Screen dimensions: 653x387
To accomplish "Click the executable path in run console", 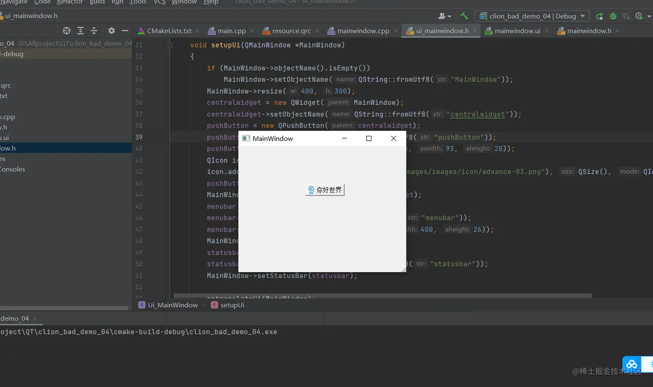I will pyautogui.click(x=139, y=332).
